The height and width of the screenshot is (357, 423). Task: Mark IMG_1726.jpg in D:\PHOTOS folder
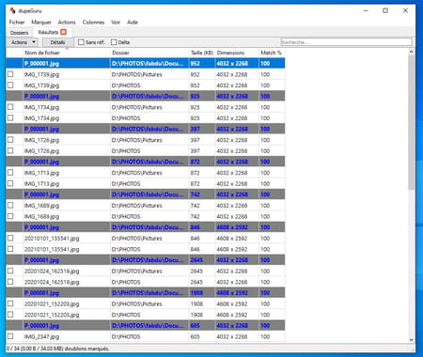click(x=10, y=150)
